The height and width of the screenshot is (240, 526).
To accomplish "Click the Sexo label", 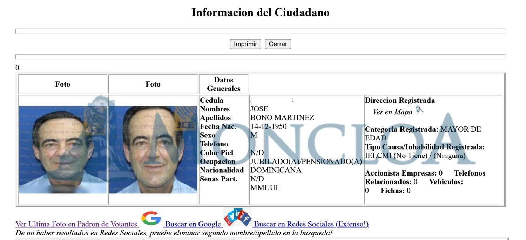I will tap(208, 135).
